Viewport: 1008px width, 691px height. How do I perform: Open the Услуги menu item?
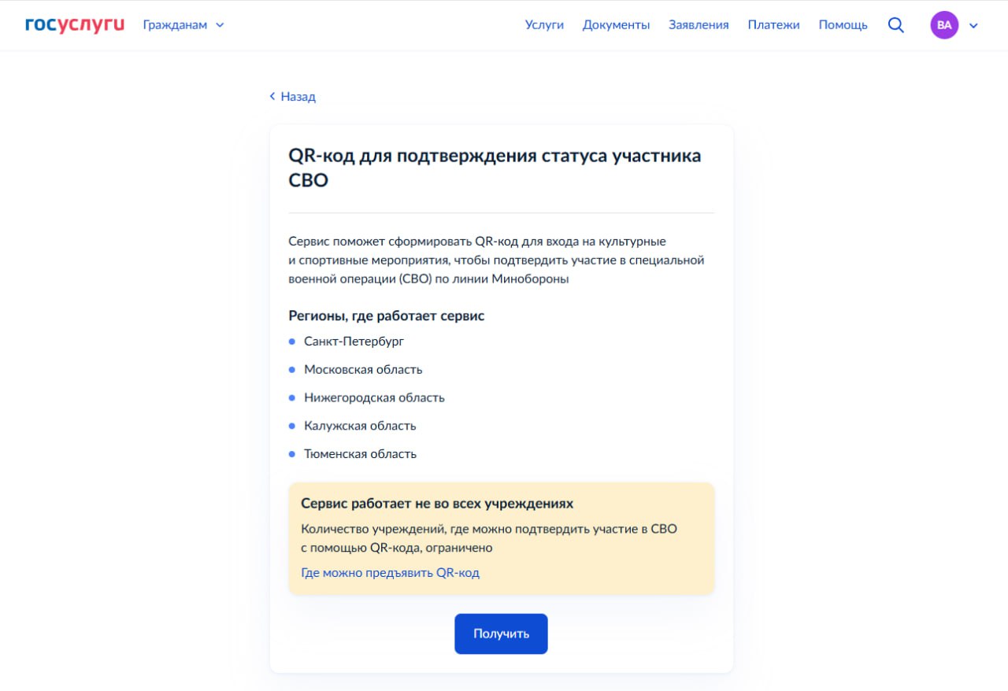pyautogui.click(x=544, y=24)
